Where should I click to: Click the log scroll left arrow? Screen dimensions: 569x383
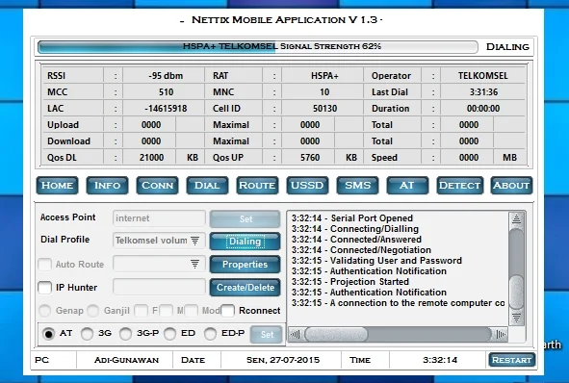tap(296, 334)
